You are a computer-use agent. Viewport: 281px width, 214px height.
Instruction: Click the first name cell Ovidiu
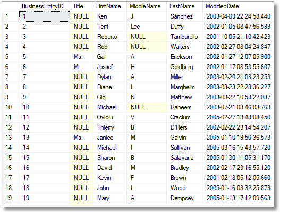[110, 117]
